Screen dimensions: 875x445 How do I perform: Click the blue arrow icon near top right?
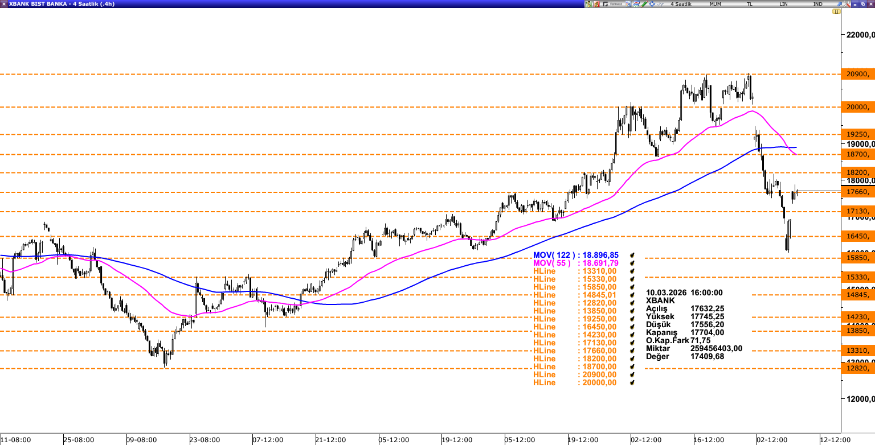[840, 4]
